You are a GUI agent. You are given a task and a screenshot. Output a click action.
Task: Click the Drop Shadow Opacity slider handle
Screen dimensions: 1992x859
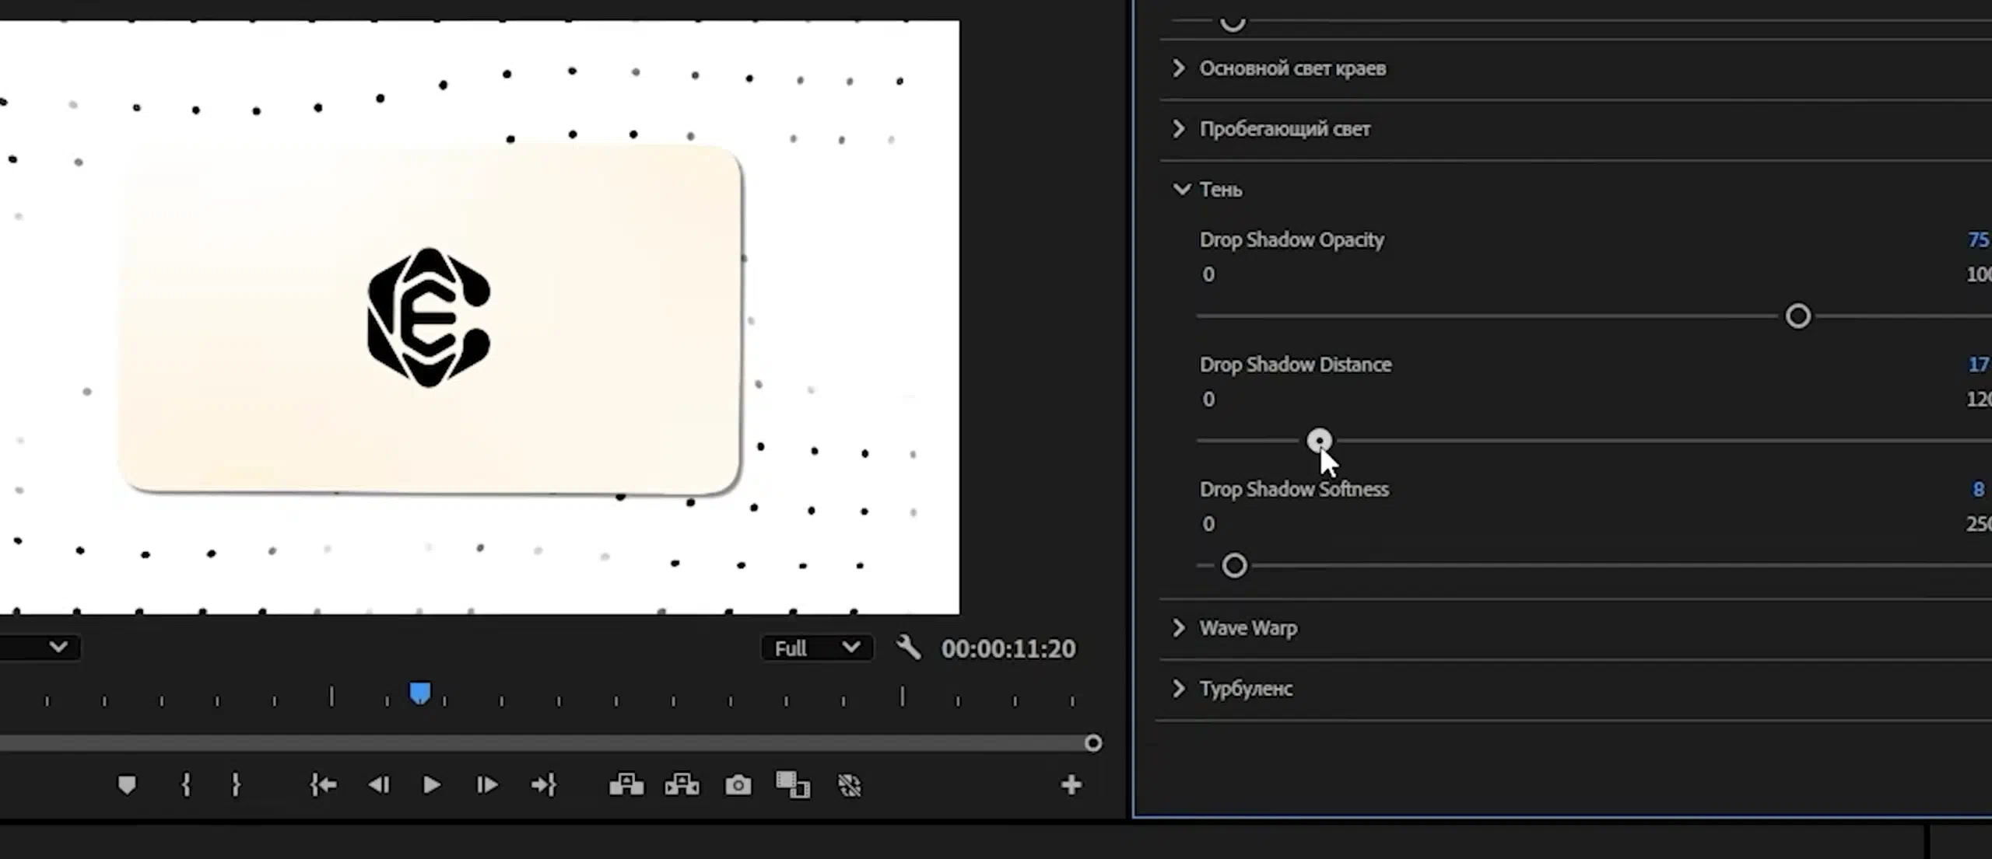[x=1797, y=316]
